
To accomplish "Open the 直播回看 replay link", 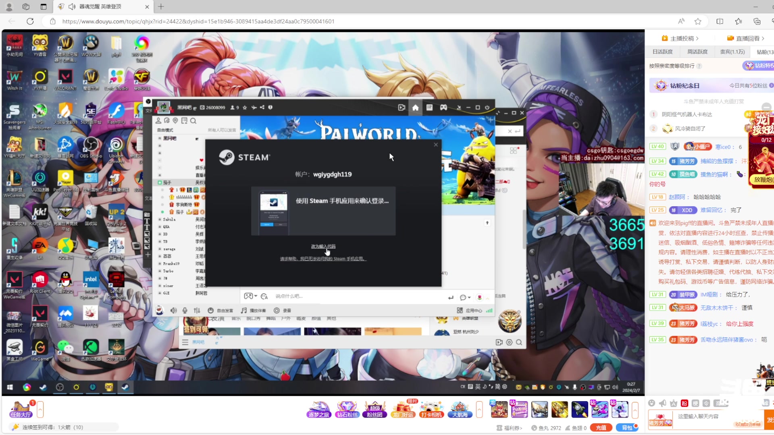I will point(746,38).
